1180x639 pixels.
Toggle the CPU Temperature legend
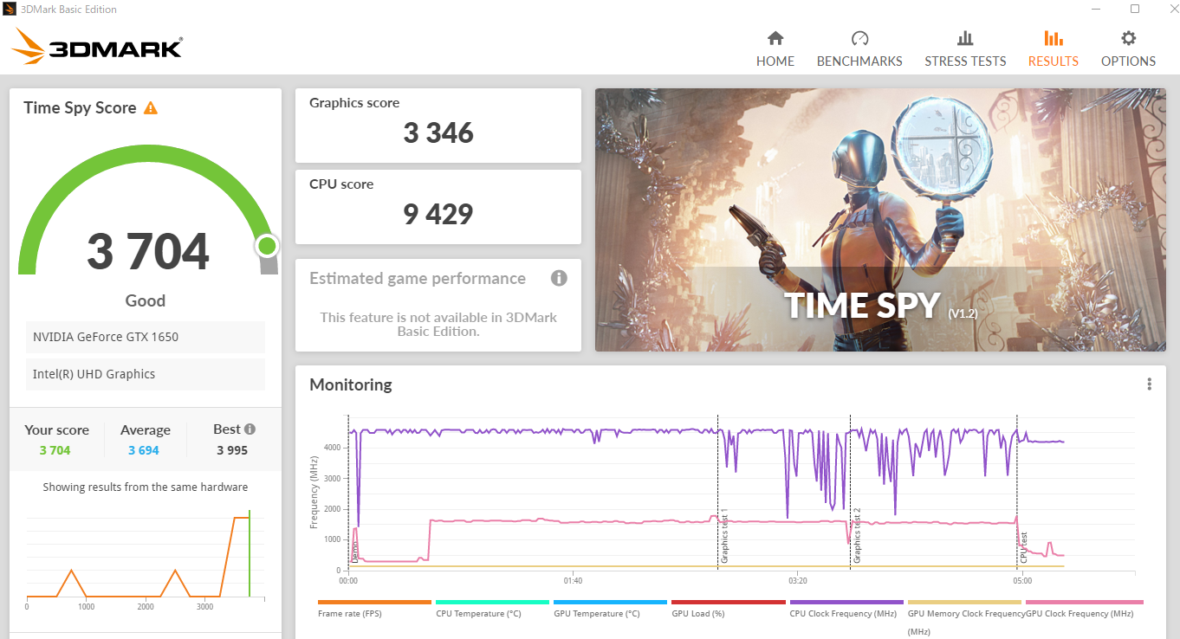pos(492,608)
